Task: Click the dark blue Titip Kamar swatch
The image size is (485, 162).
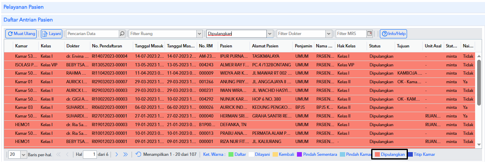Action: (x=410, y=154)
